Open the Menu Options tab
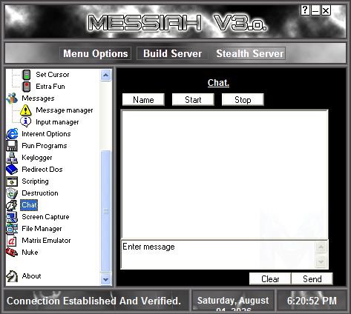Viewport: 351px width, 314px height. click(x=96, y=53)
